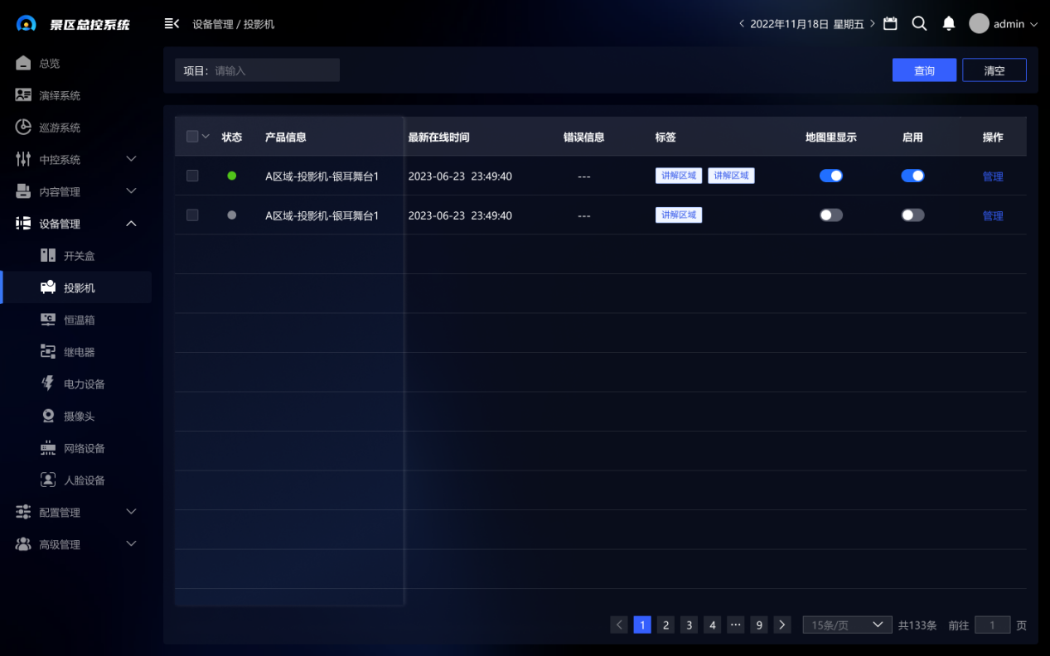Open notifications bell icon

(x=949, y=24)
